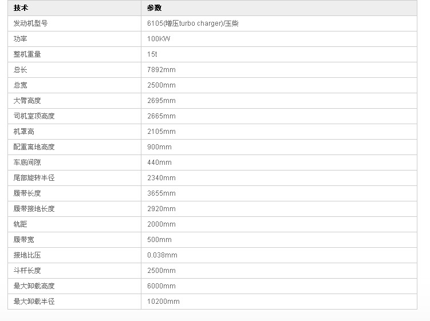
Task: Click the 参数 column header
Action: pyautogui.click(x=154, y=8)
